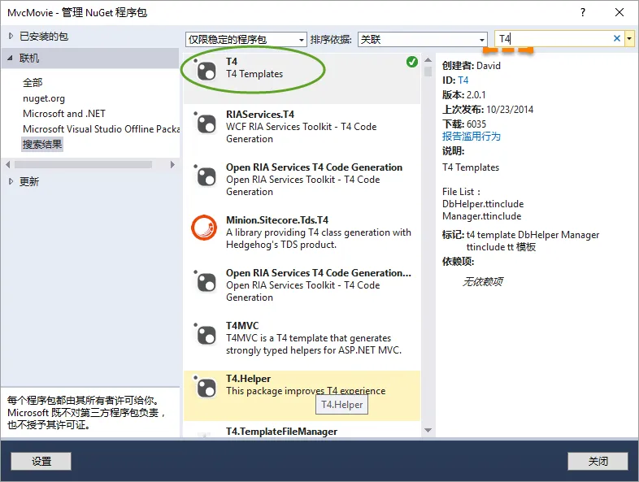Click the left pane horizontal scrollbar thumb
This screenshot has width=639, height=482.
tap(83, 165)
